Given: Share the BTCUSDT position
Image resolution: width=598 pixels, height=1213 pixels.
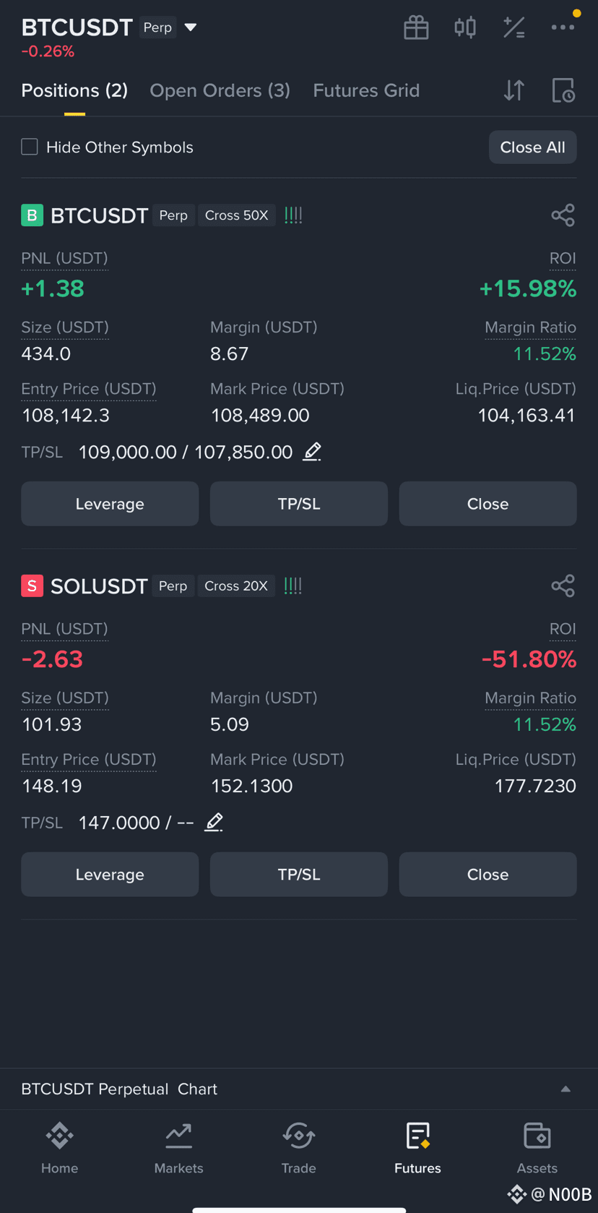Looking at the screenshot, I should [563, 215].
